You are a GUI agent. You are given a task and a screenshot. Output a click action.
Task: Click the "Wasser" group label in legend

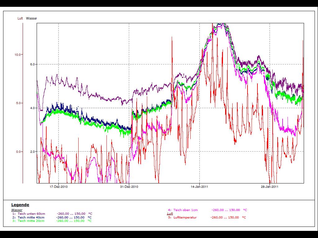(x=17, y=210)
